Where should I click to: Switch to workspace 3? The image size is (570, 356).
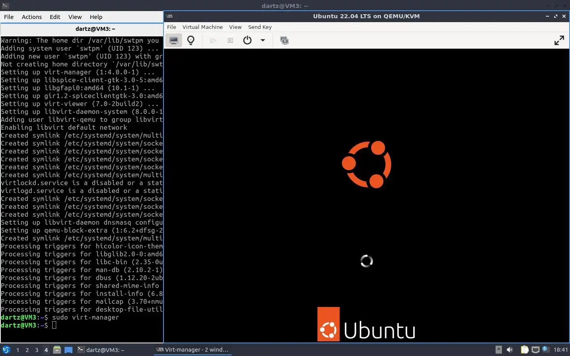point(36,350)
